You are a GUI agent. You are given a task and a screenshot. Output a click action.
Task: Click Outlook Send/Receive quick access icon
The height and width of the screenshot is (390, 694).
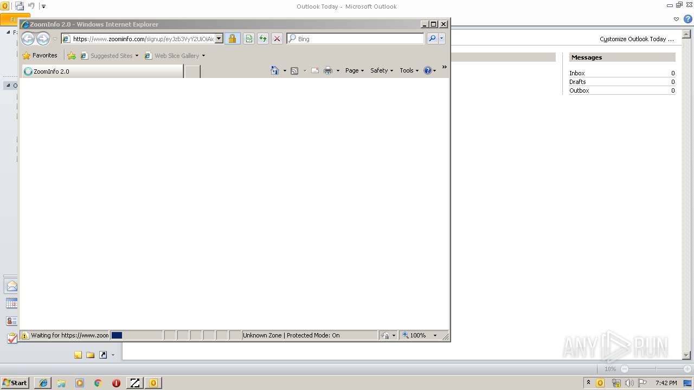[x=20, y=6]
